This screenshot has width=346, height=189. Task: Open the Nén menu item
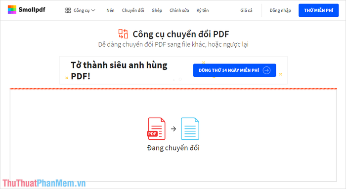coord(110,10)
